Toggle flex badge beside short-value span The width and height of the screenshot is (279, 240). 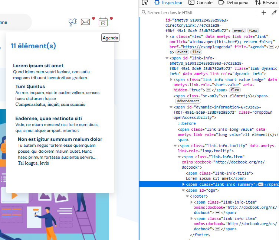click(x=234, y=90)
